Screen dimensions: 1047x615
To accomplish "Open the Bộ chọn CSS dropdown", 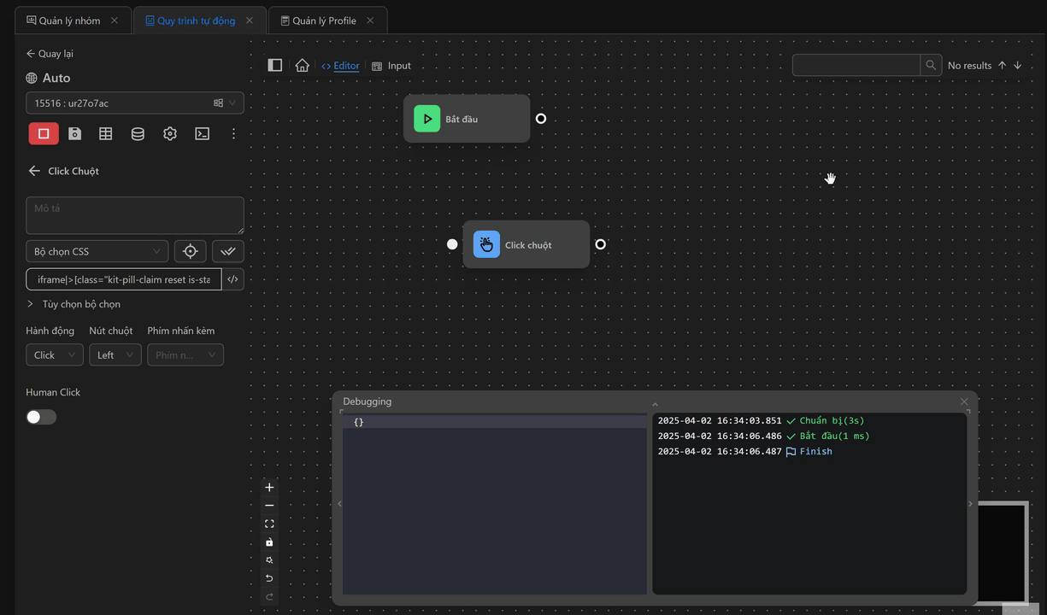I will coord(97,251).
